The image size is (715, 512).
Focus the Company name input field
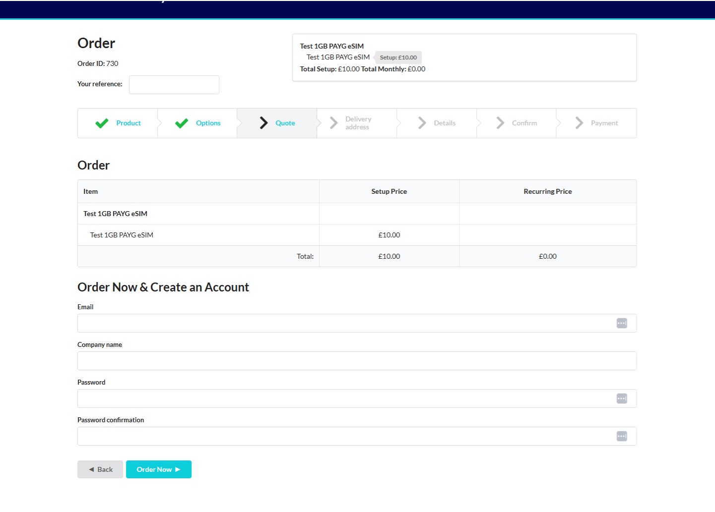pos(357,361)
